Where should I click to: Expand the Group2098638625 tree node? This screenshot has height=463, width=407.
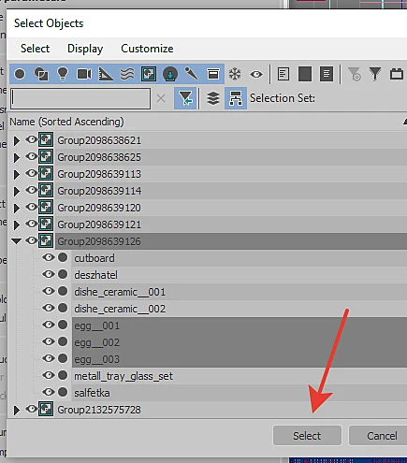coord(17,157)
